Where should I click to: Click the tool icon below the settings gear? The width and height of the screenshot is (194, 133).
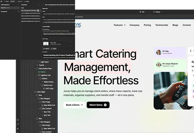tap(18, 124)
